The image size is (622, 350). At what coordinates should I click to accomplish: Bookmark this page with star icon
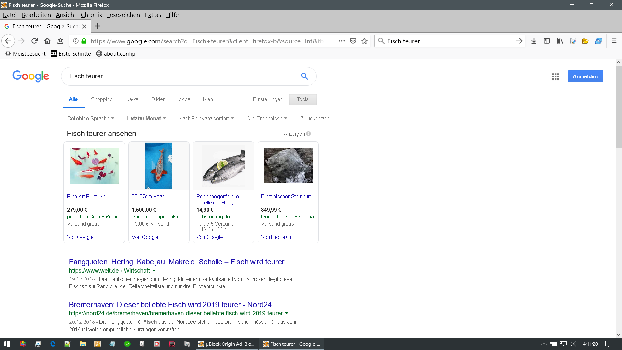[x=364, y=41]
